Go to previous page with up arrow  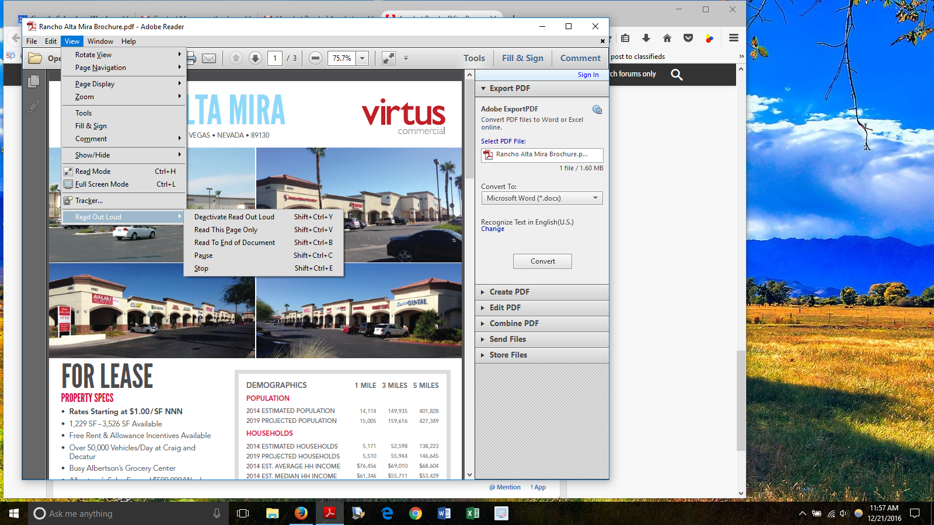236,58
